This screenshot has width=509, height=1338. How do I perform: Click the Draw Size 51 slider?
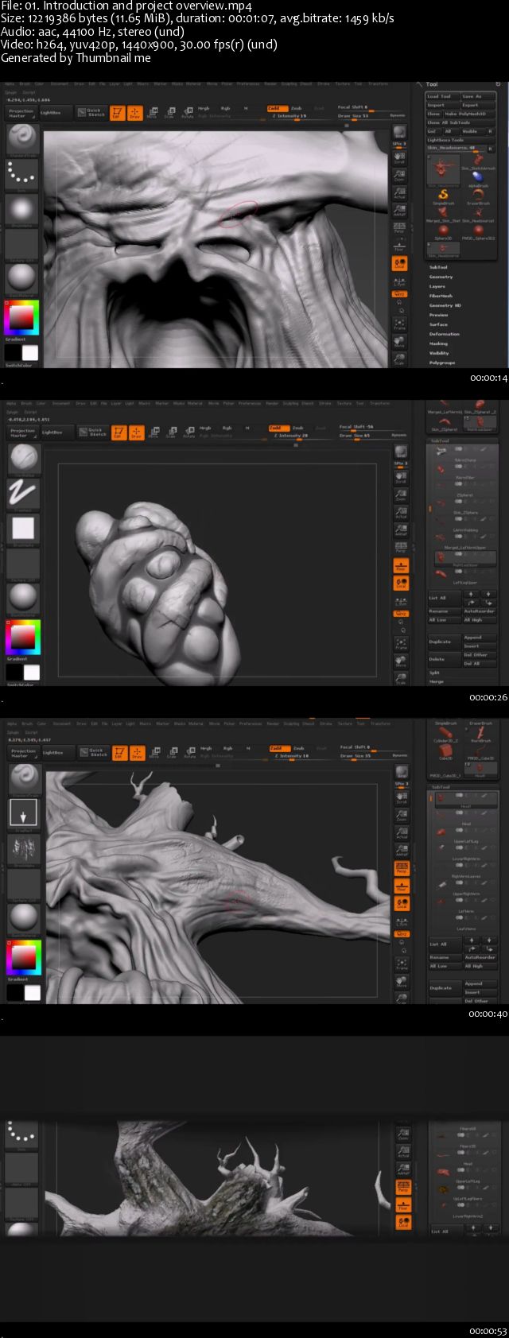(x=354, y=115)
